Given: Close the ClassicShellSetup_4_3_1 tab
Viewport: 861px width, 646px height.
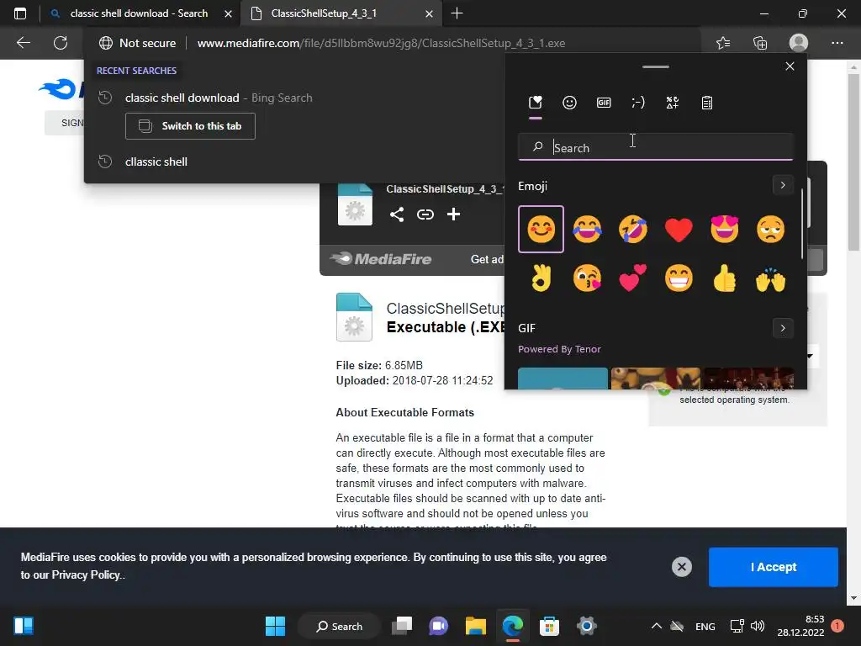Looking at the screenshot, I should coord(430,13).
